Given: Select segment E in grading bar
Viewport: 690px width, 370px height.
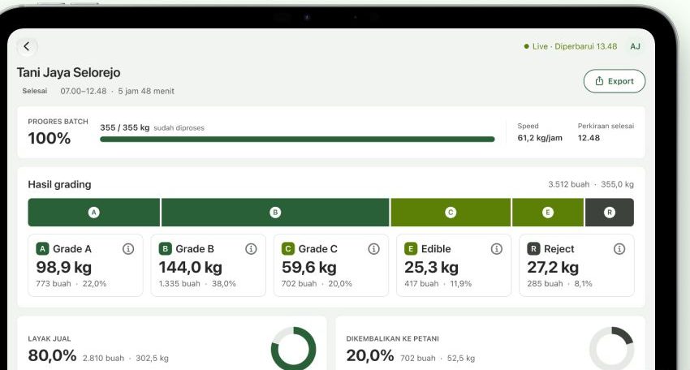Looking at the screenshot, I should [547, 213].
